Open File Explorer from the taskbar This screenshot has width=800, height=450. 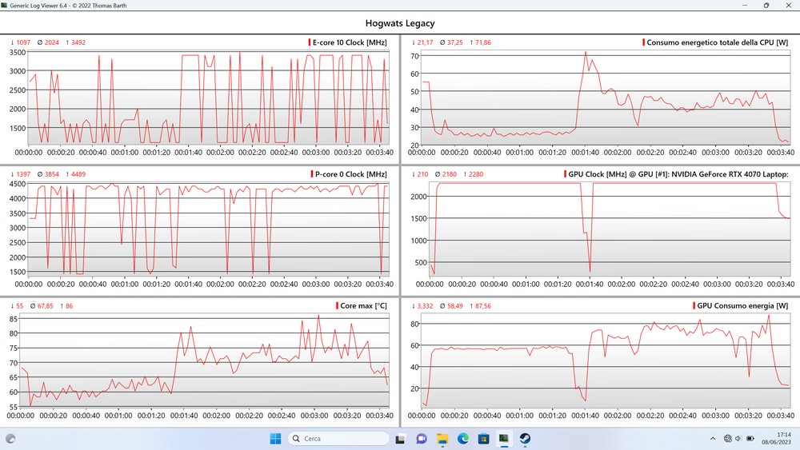(x=442, y=438)
